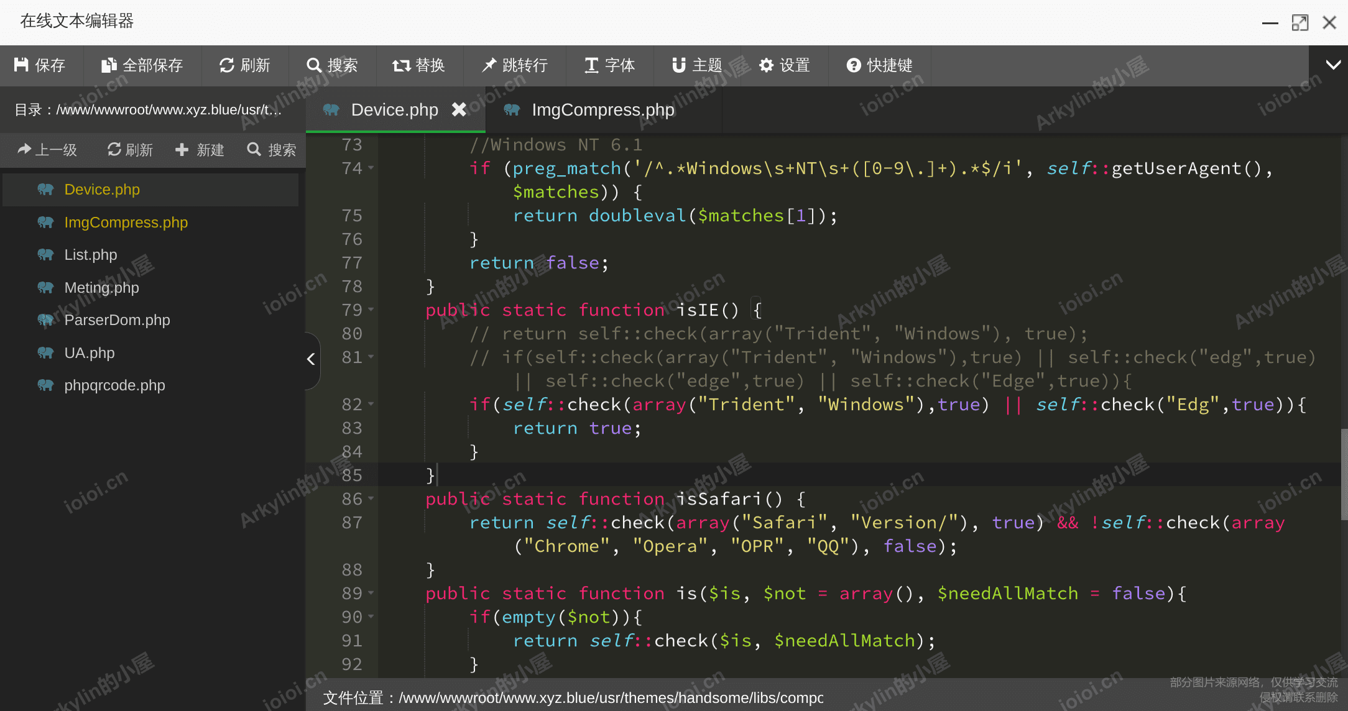Viewport: 1348px width, 711px height.
Task: Click the PHP elephant icon beside phpqrcode.php
Action: coord(45,385)
